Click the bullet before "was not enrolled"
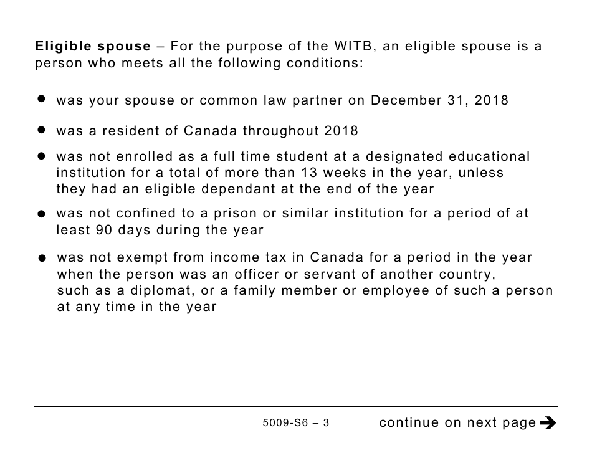Viewport: 592px width, 458px height. [42, 156]
